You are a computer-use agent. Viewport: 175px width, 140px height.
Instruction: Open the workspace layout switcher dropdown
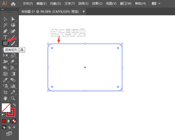[156, 4]
